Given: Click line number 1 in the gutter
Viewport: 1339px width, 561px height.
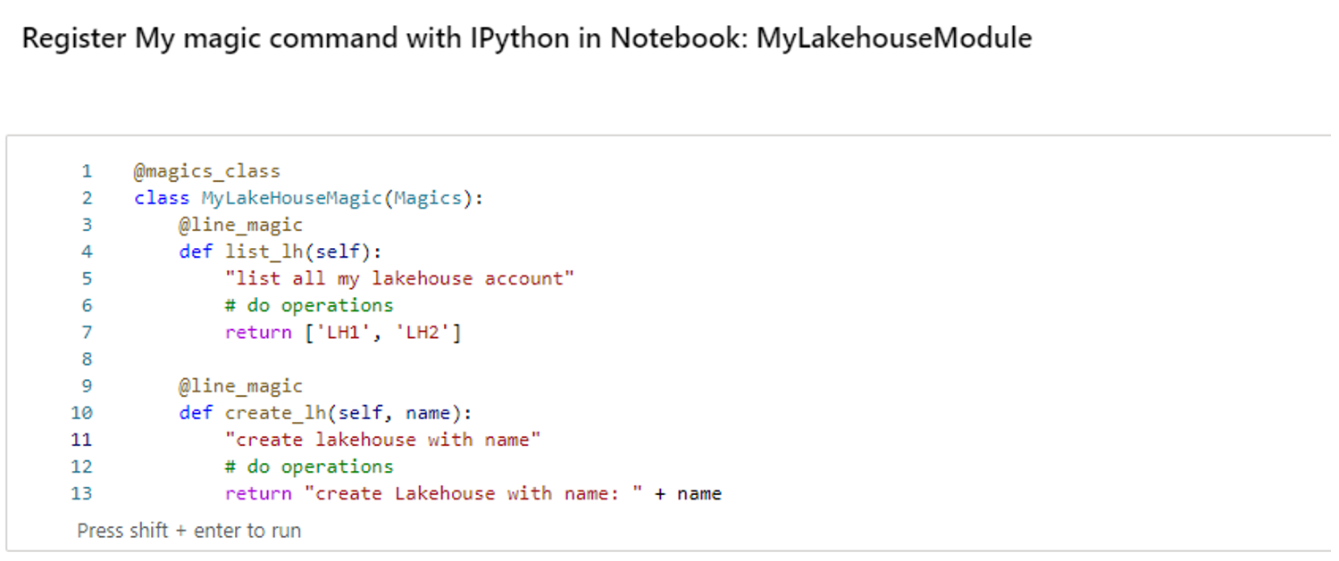Looking at the screenshot, I should coord(87,171).
